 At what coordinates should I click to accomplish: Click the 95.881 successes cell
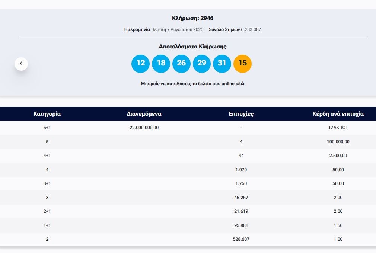pyautogui.click(x=241, y=225)
